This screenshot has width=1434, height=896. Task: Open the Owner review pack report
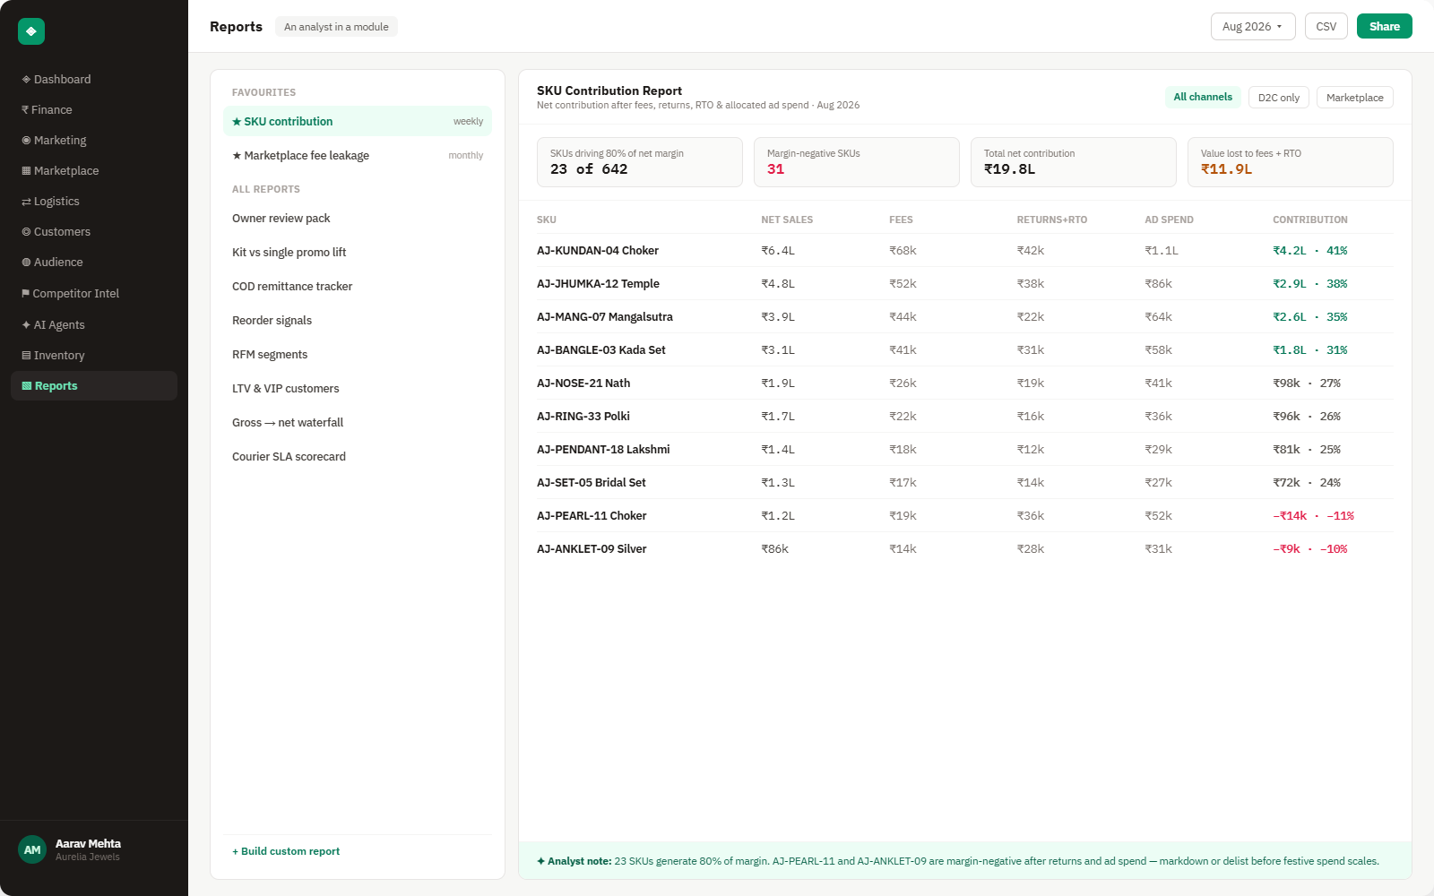pos(358,218)
